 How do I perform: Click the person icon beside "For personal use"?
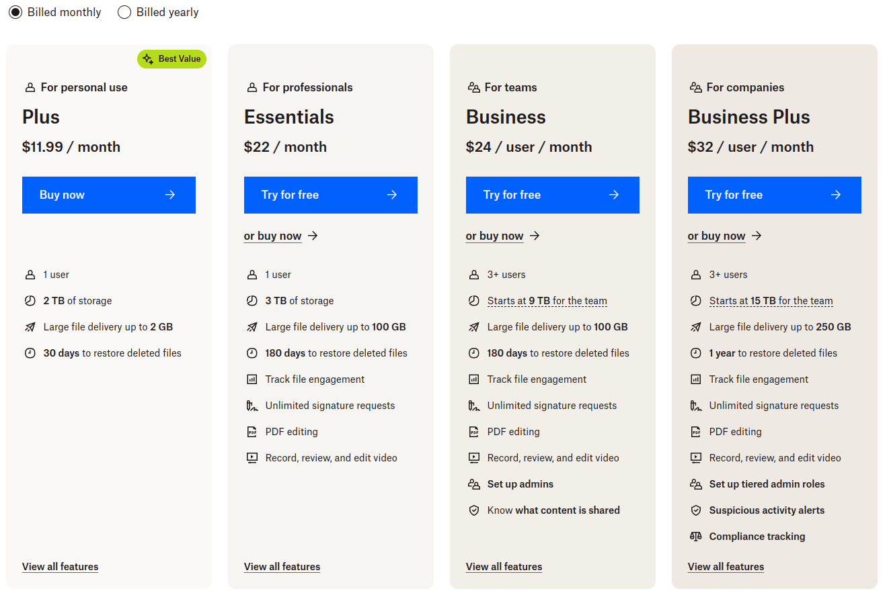click(30, 87)
